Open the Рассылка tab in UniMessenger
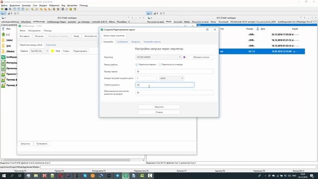The image size is (318, 179). [x=39, y=36]
